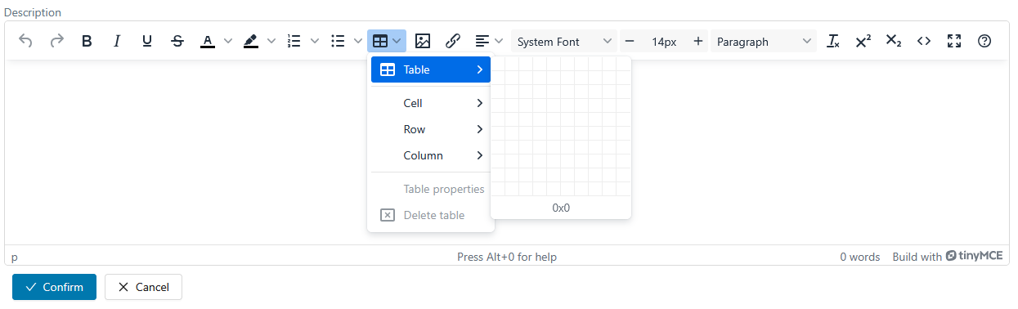The width and height of the screenshot is (1018, 309).
Task: Switch editor to fullscreen mode
Action: 954,41
